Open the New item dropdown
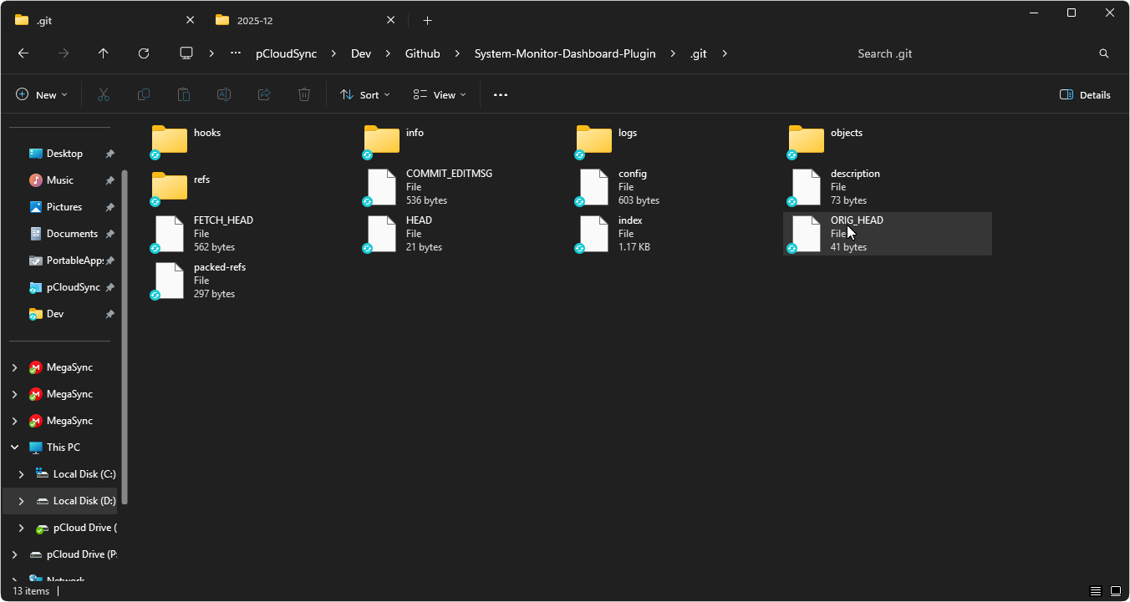Screen dimensions: 1130x602 (41, 94)
